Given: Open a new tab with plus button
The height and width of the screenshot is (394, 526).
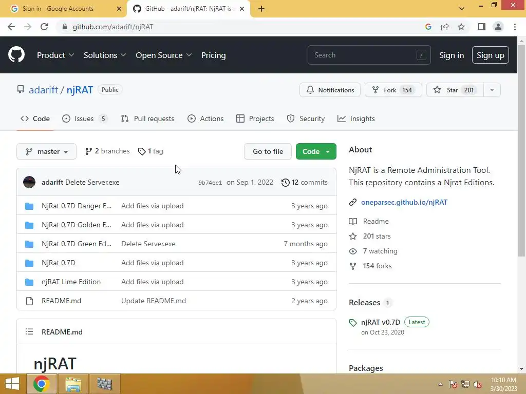Looking at the screenshot, I should point(261,9).
